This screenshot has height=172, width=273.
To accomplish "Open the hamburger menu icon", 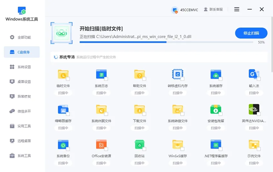I will (236, 9).
